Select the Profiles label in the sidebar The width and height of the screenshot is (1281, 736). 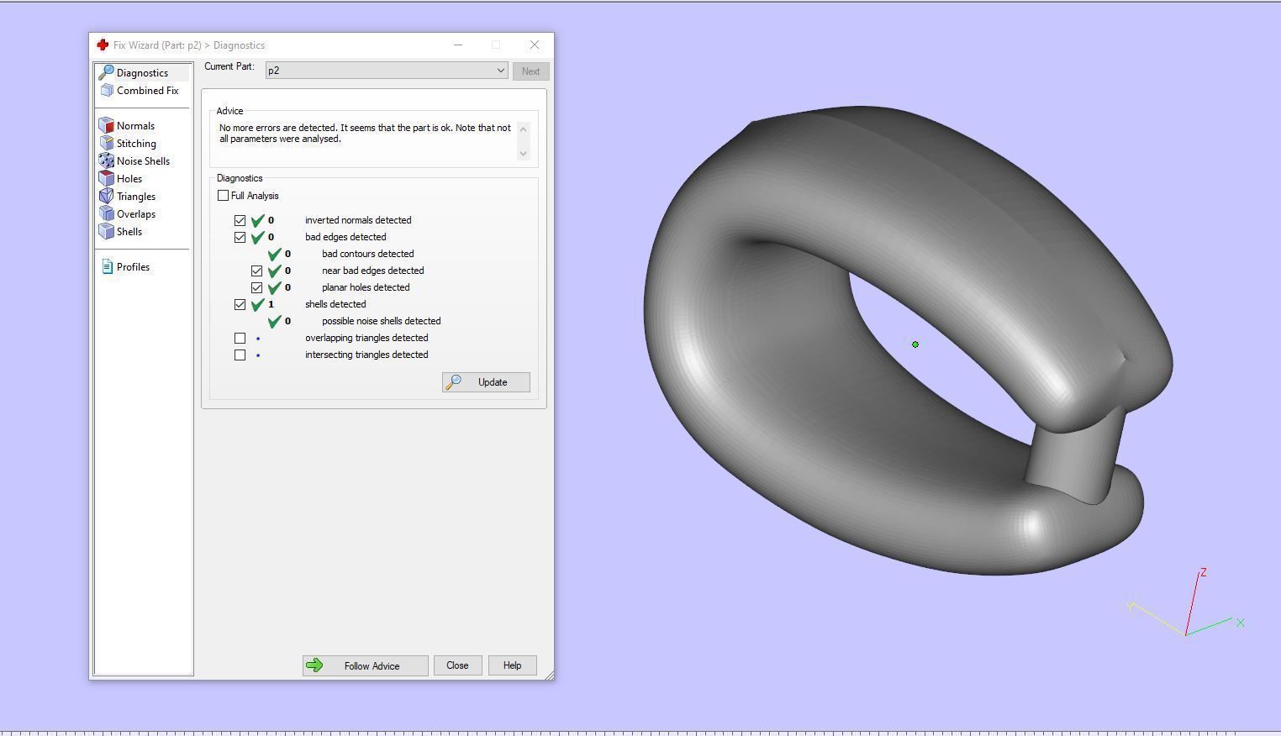coord(133,267)
